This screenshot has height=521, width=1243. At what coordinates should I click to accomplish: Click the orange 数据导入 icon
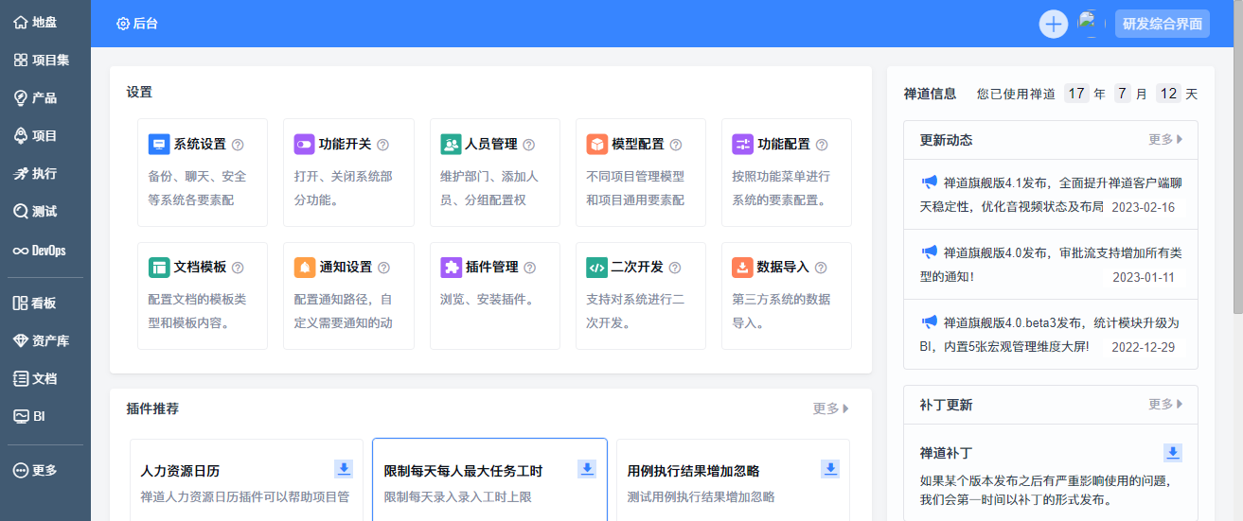click(x=742, y=268)
